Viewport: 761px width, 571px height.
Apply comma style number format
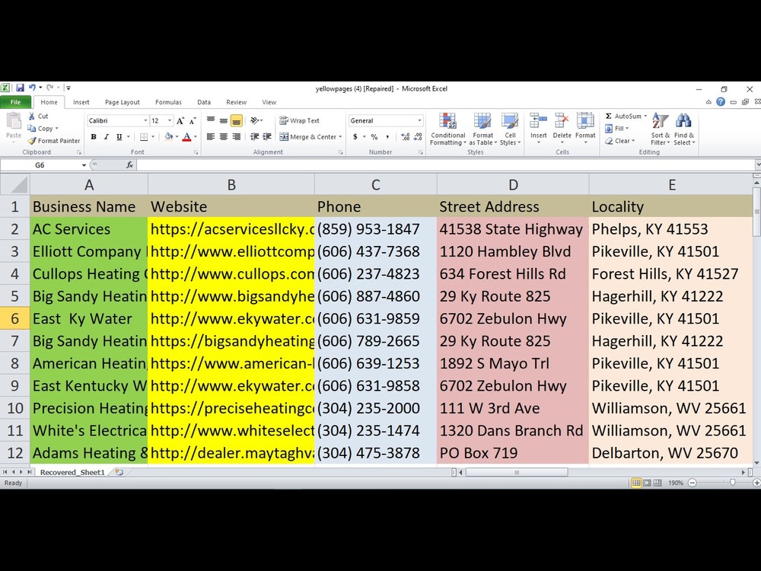coord(387,137)
